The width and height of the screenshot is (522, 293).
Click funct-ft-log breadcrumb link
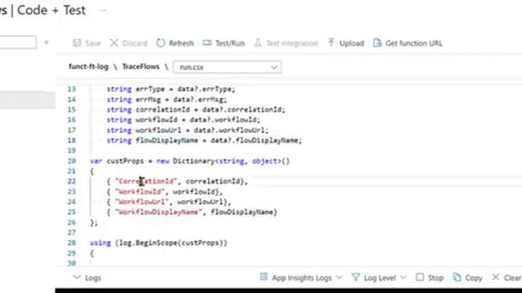point(88,67)
